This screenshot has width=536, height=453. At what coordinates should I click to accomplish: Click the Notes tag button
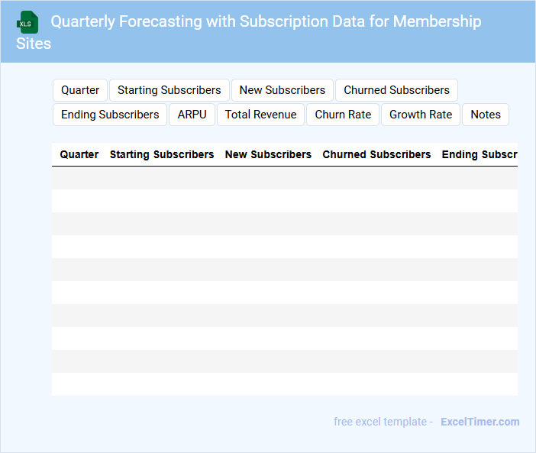[486, 115]
